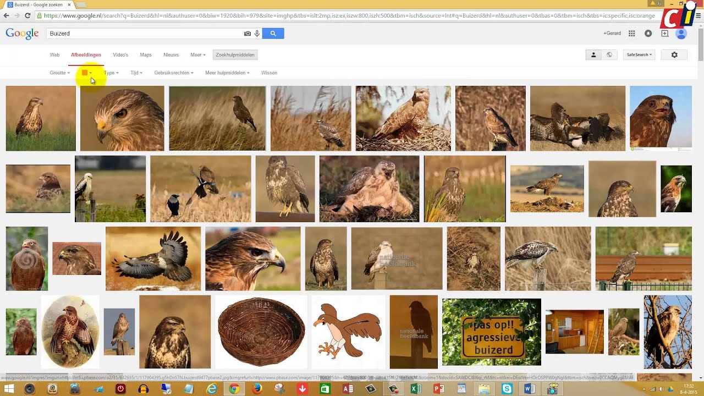This screenshot has height=396, width=704.
Task: Open the wicker basket thumbnail
Action: click(261, 332)
